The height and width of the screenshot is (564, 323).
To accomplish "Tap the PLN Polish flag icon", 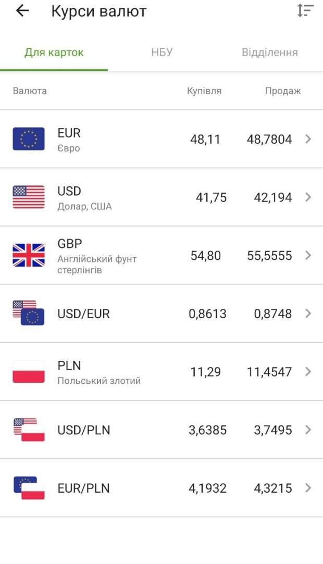I will coord(29,372).
